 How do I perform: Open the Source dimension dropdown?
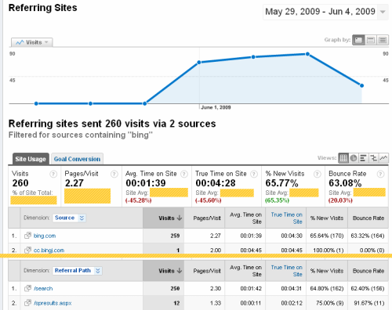pos(69,218)
